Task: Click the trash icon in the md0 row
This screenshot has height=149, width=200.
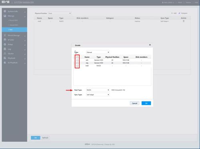Action: pyautogui.click(x=184, y=21)
